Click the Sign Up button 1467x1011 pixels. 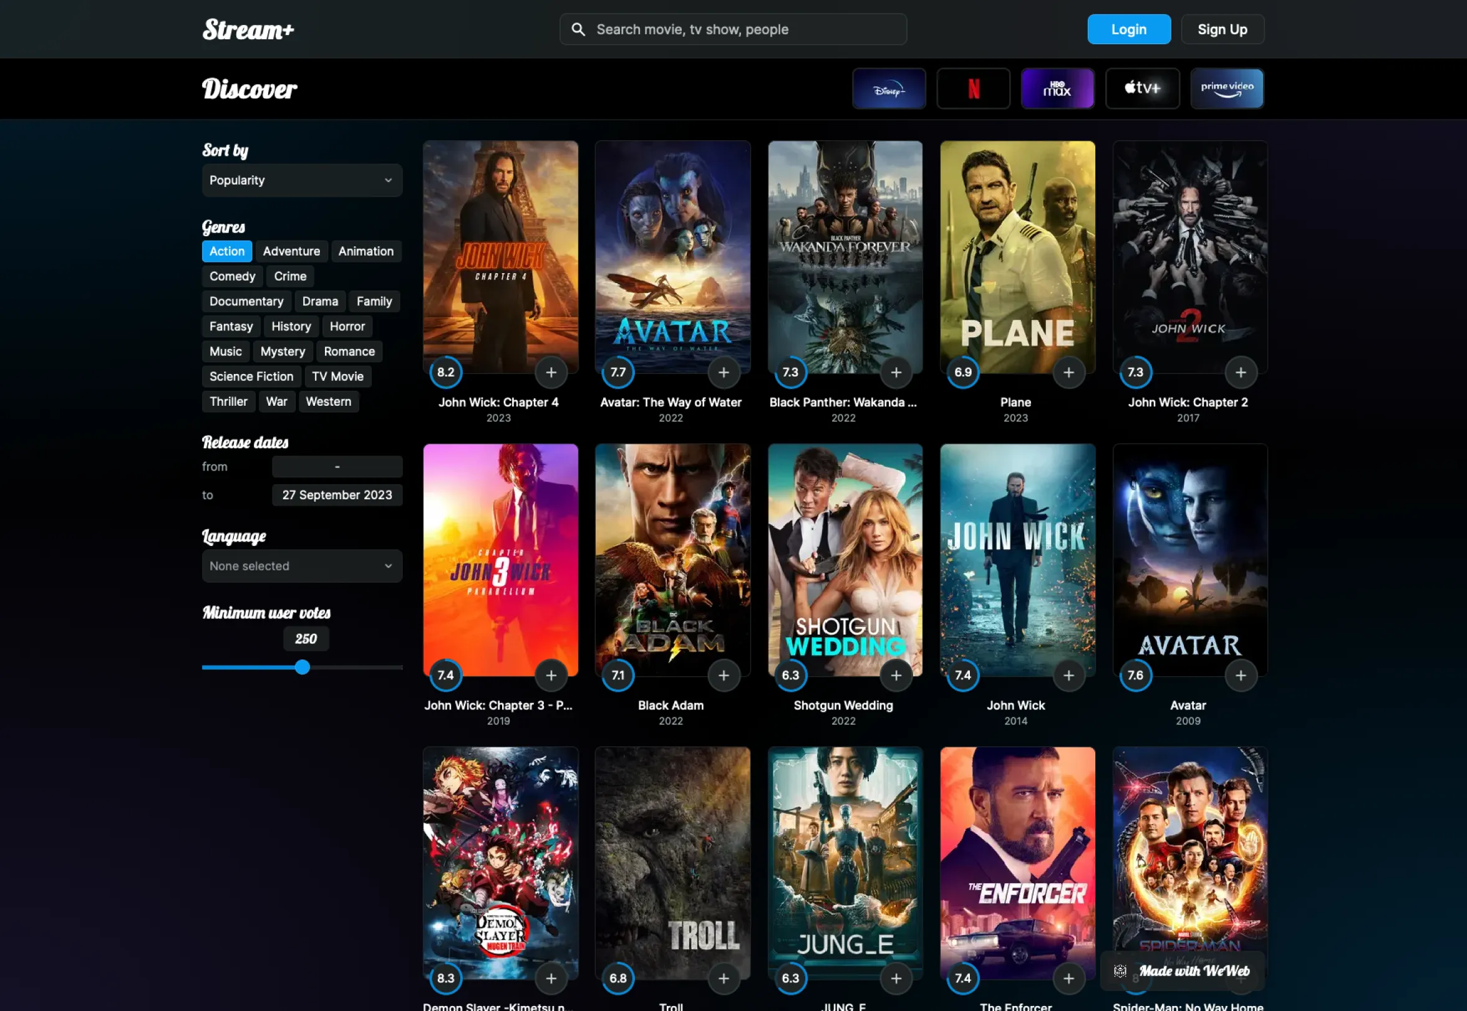point(1222,29)
